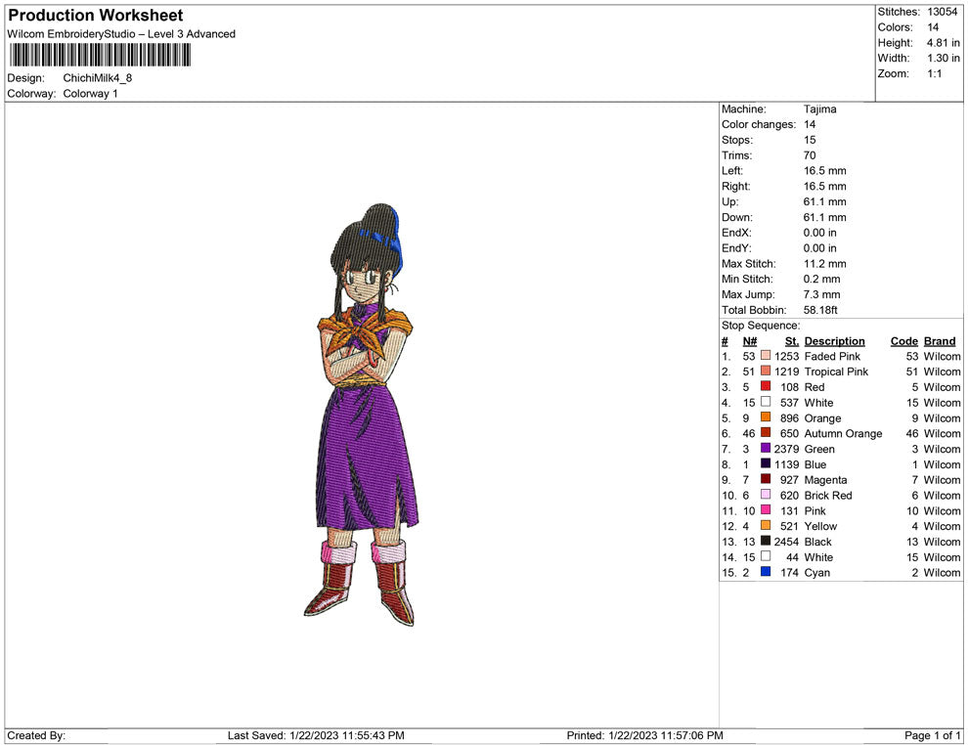Click the Tropical Pink color swatch
Screen dimensions: 968x745
[766, 371]
